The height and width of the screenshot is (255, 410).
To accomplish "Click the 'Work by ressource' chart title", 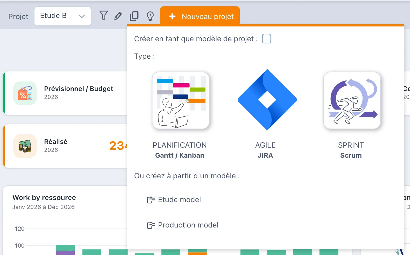I will 44,198.
